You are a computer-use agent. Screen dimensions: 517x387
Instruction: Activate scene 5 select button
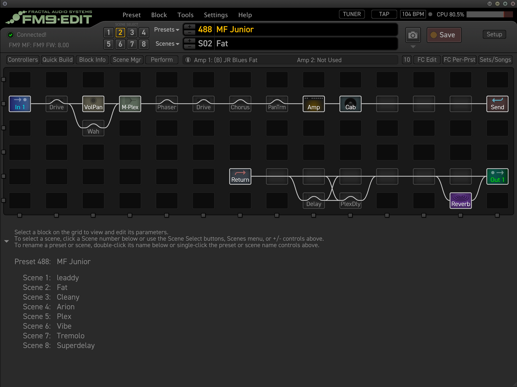[x=108, y=44]
